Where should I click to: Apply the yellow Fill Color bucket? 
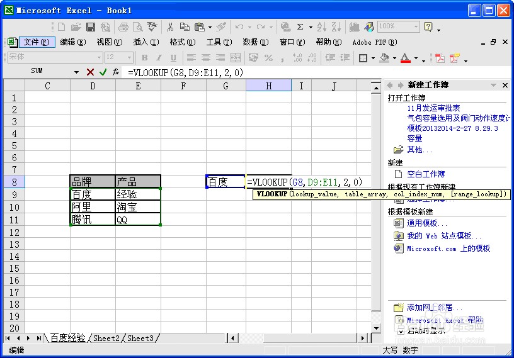coord(384,58)
